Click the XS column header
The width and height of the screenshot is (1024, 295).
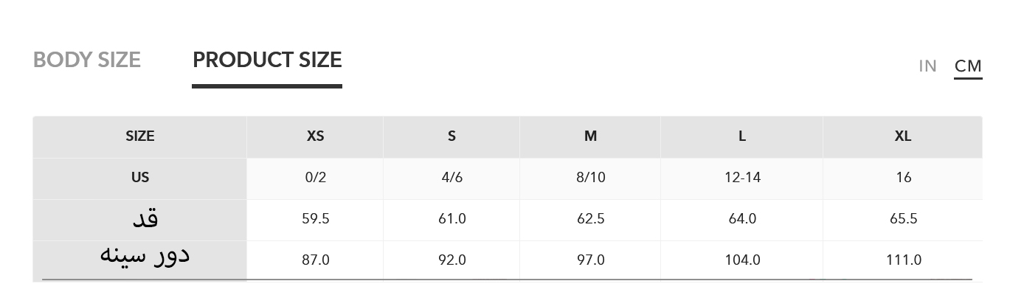315,136
